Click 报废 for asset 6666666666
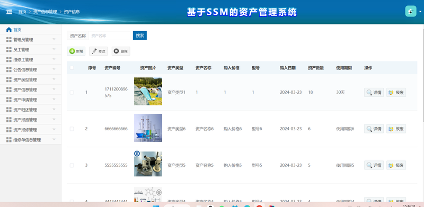 [396, 129]
